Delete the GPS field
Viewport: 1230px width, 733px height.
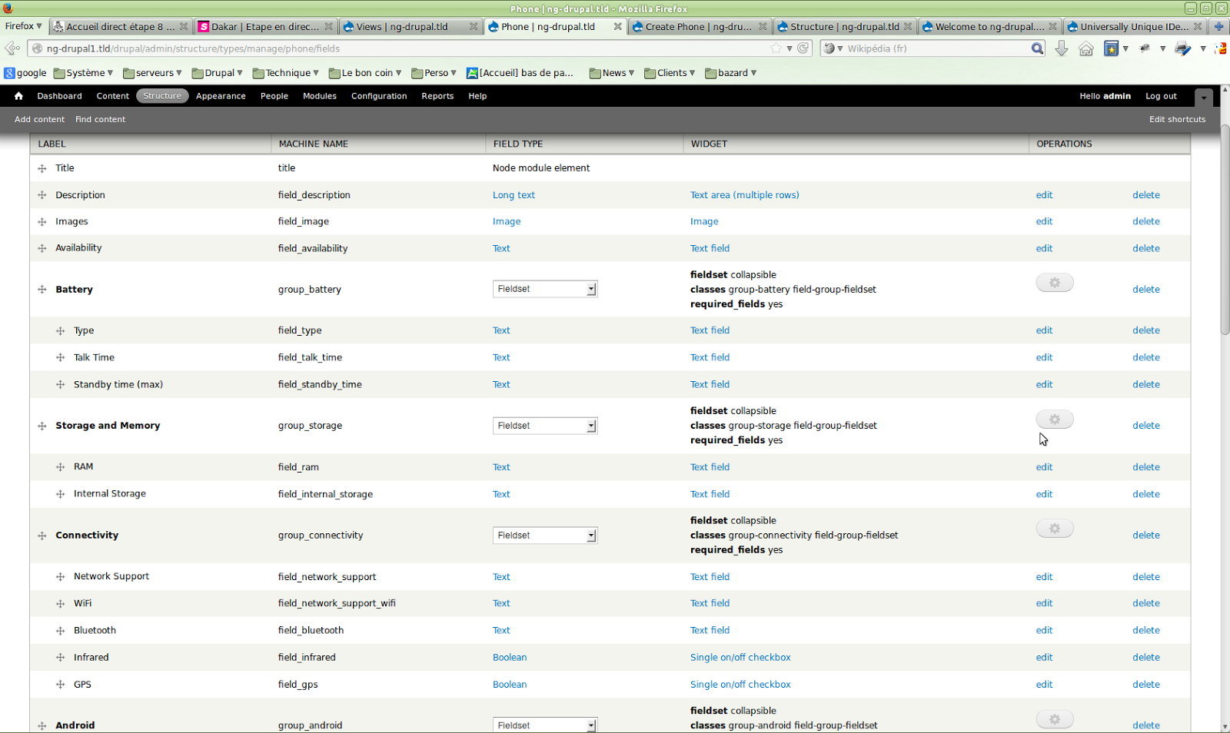[x=1145, y=685]
